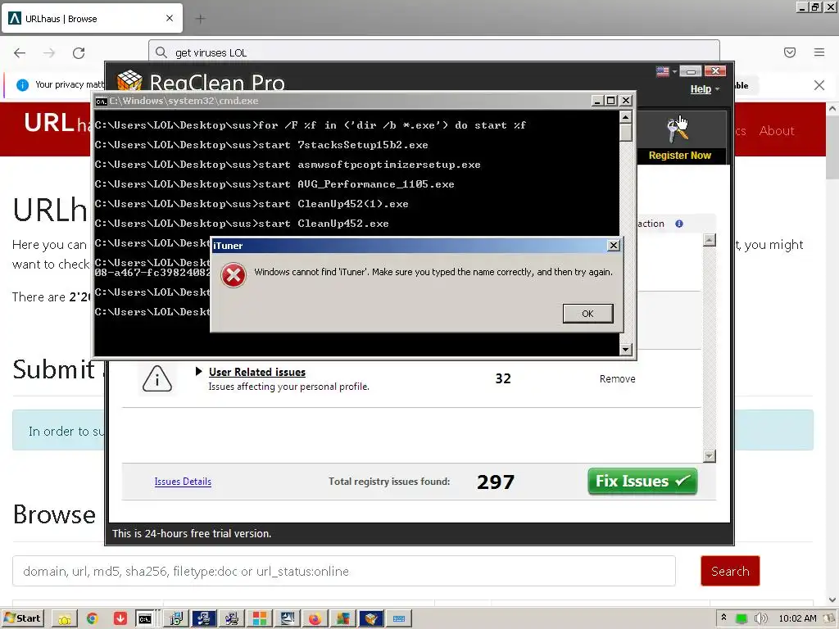The height and width of the screenshot is (629, 839).
Task: Click the 297 total registry issues number
Action: click(x=496, y=482)
